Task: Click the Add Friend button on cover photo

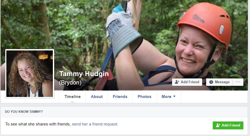Action: point(187,82)
